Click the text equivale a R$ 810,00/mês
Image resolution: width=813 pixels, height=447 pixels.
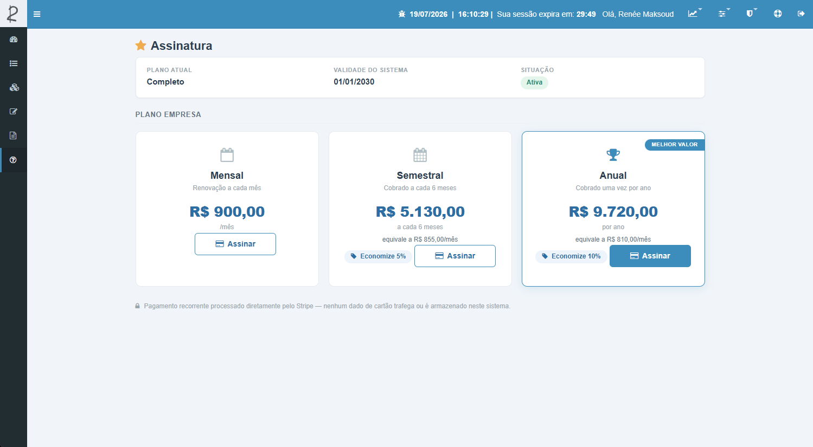tap(613, 239)
